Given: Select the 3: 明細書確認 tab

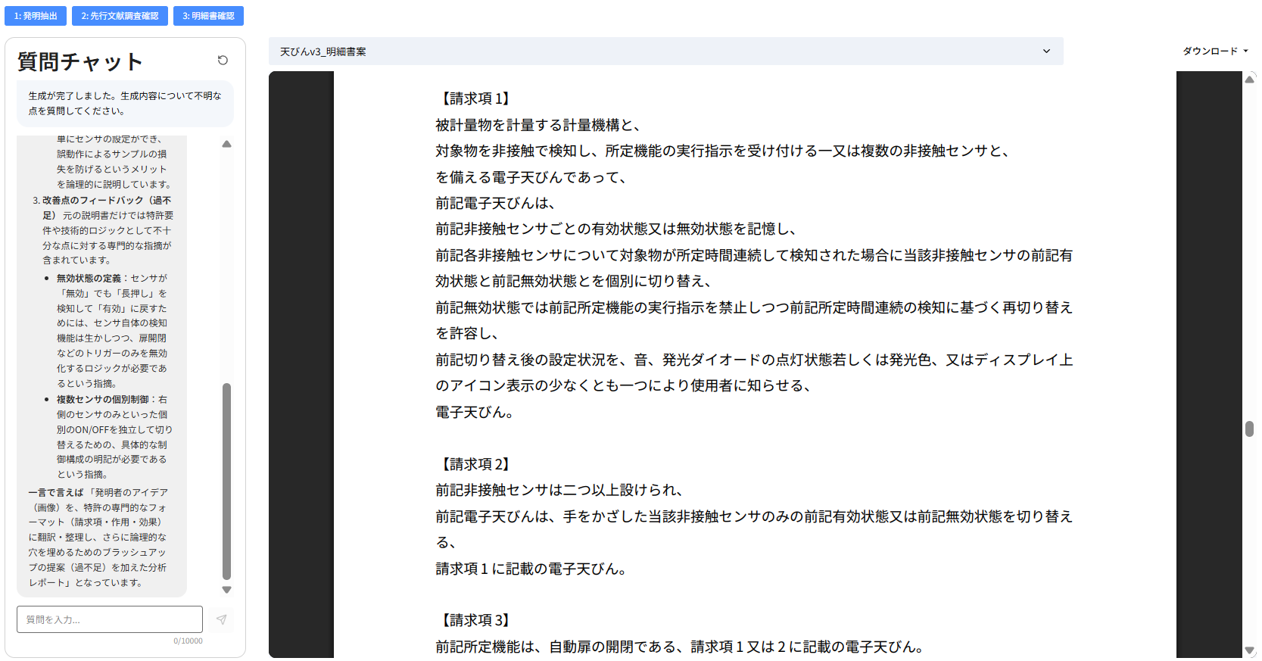Looking at the screenshot, I should 208,16.
